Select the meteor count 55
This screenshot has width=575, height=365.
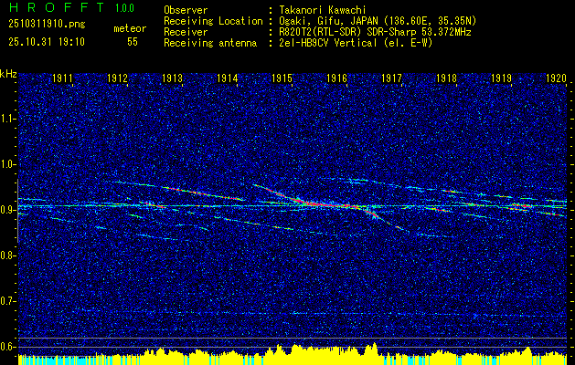coord(133,42)
